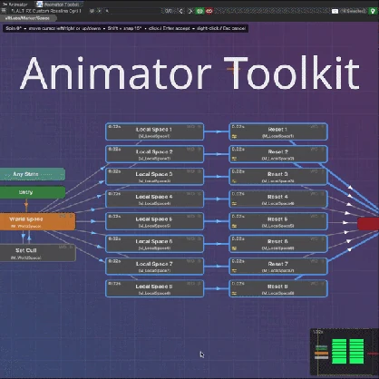379x379 pixels.
Task: Select the green Entry node
Action: pyautogui.click(x=32, y=192)
